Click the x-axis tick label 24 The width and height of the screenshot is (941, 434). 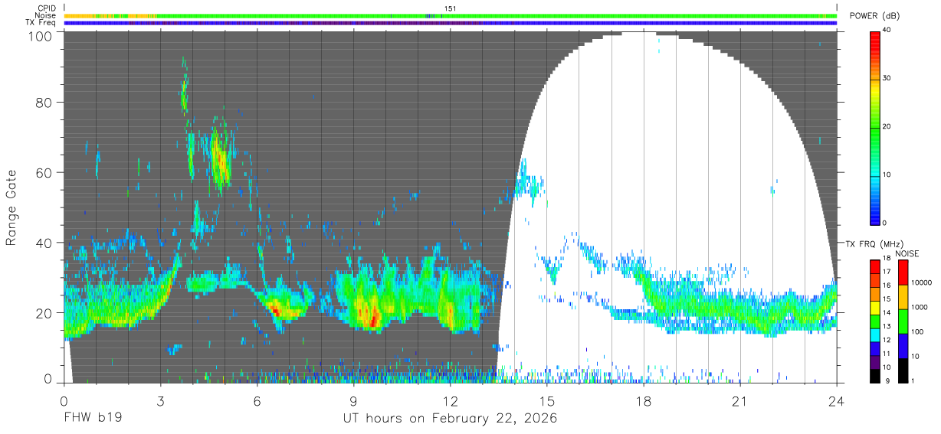837,401
